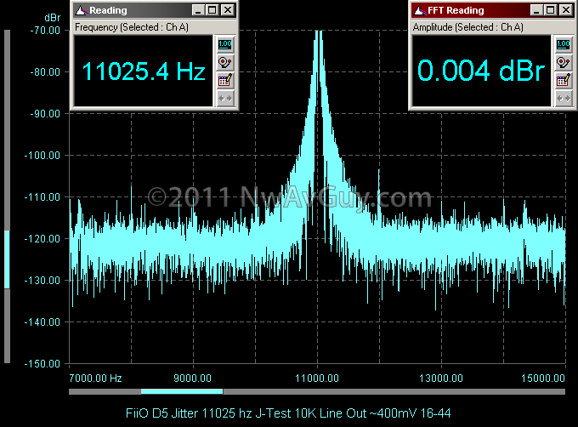The height and width of the screenshot is (427, 578).
Task: Close the FFT Reading window
Action: tap(565, 10)
